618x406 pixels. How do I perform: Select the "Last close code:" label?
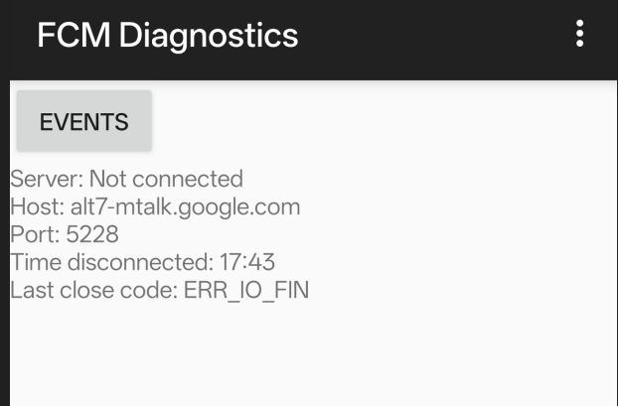[x=93, y=291]
